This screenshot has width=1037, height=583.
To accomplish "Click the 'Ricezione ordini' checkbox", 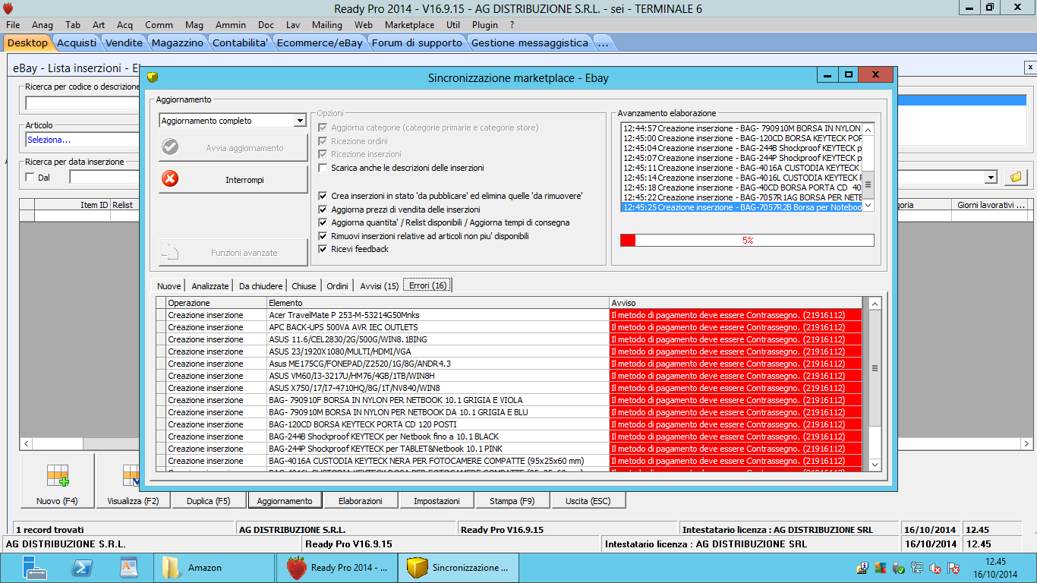I will click(x=323, y=141).
